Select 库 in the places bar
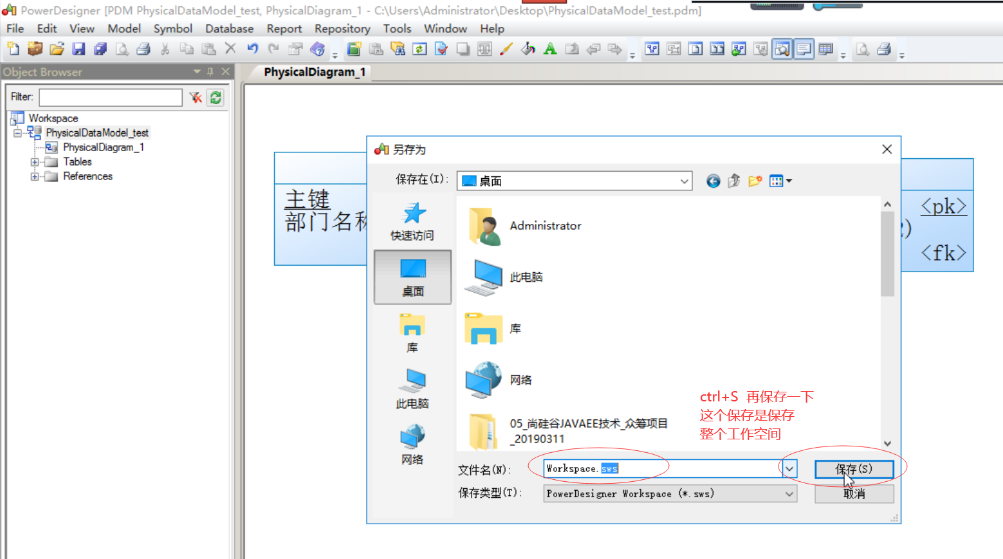The height and width of the screenshot is (559, 1003). click(x=412, y=333)
